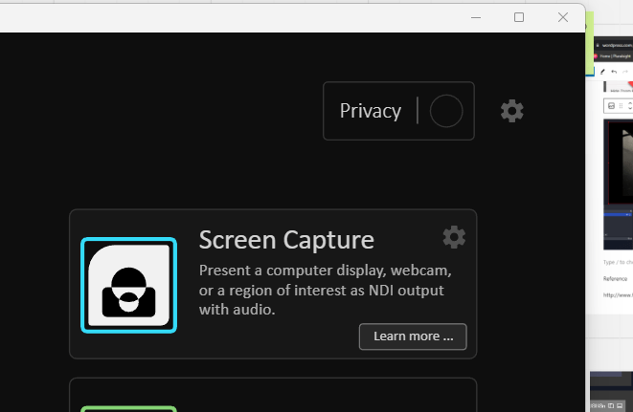
Task: Maximize the launcher window
Action: pyautogui.click(x=519, y=17)
